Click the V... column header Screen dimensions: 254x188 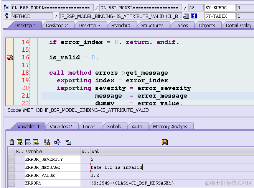86,151
